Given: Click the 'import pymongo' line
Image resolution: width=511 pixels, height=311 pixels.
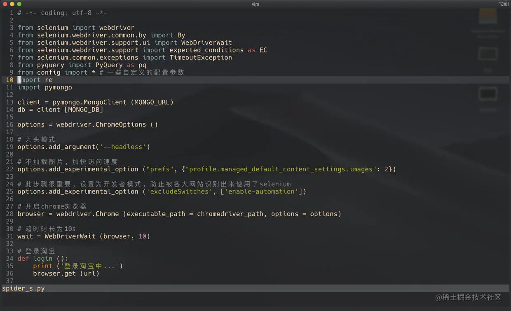Looking at the screenshot, I should click(45, 87).
